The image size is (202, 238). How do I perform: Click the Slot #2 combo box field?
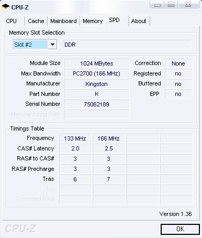coord(35,45)
